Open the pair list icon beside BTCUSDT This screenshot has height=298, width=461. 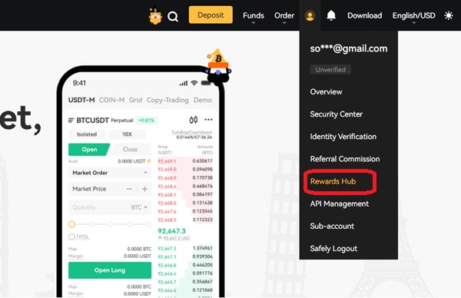click(71, 121)
